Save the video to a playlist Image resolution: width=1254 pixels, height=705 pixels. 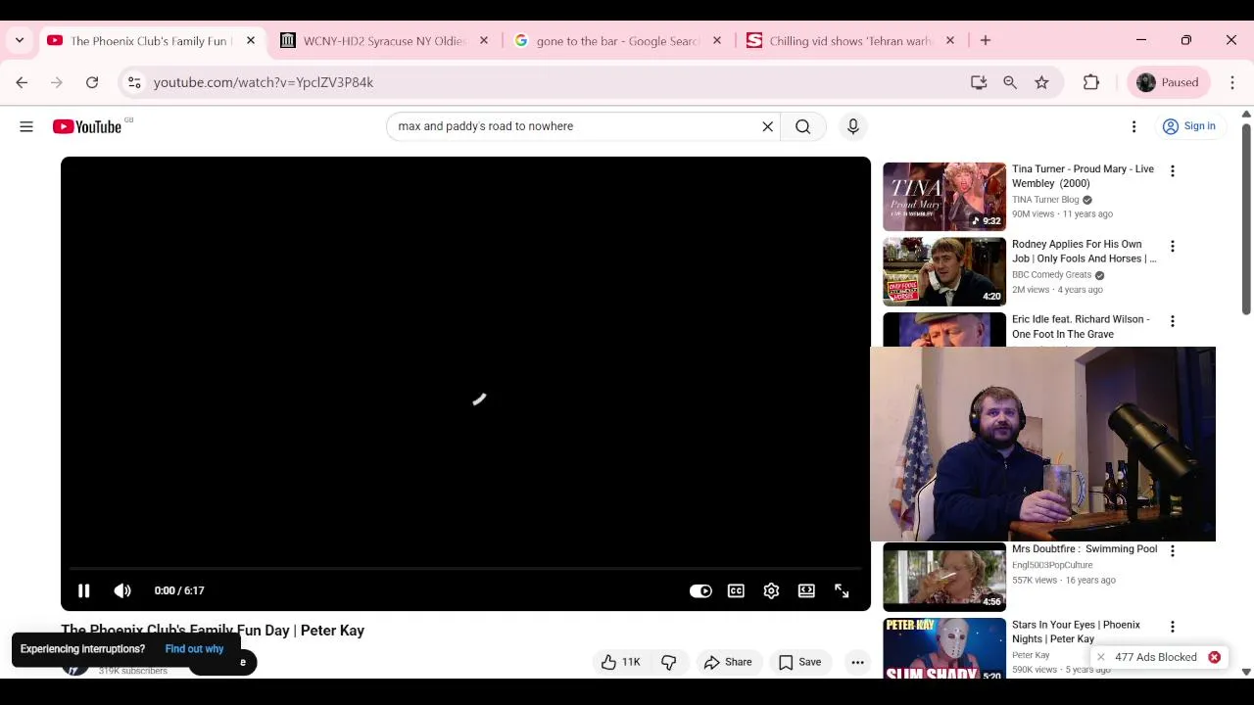799,662
